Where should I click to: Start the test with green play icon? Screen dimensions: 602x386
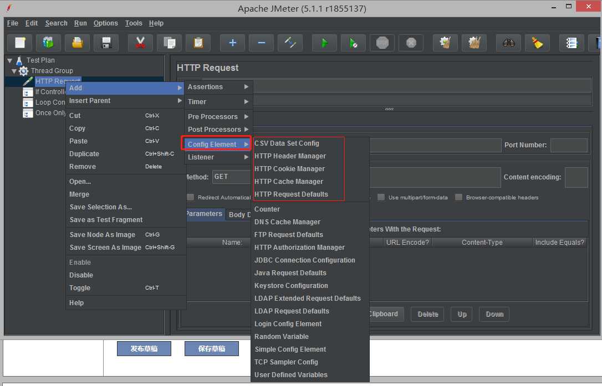[324, 43]
